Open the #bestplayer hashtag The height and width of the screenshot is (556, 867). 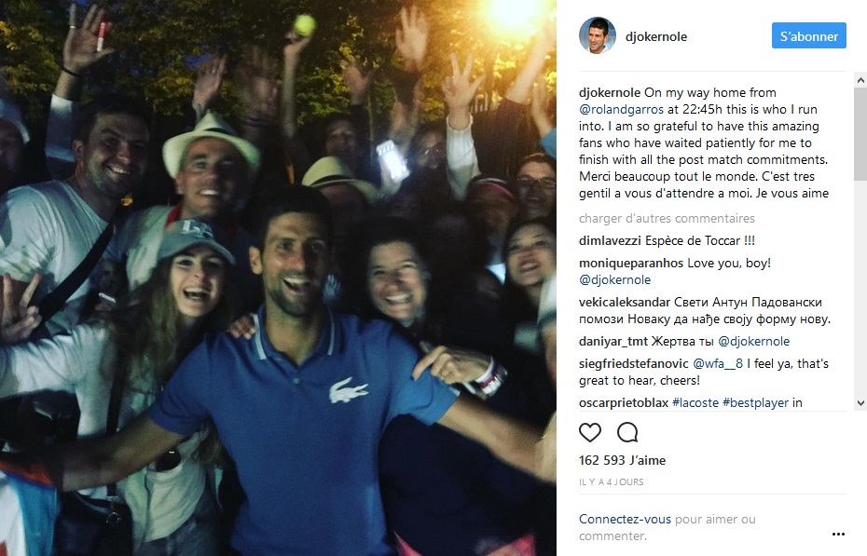755,402
